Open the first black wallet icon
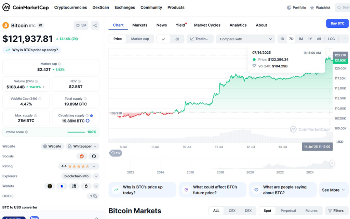Viewport: 350px width, 219px height. [x=50, y=186]
